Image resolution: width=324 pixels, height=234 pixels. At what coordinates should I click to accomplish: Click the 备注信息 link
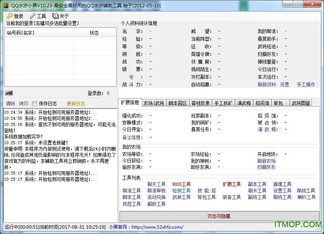tap(132, 137)
